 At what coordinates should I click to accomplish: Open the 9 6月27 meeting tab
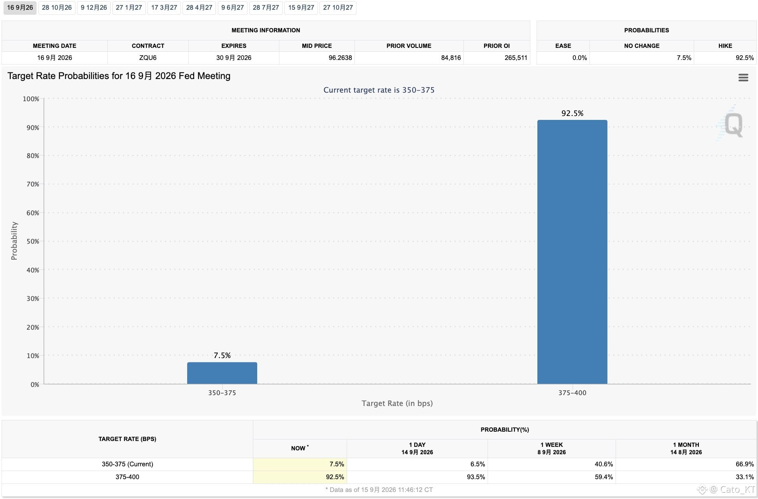[233, 8]
